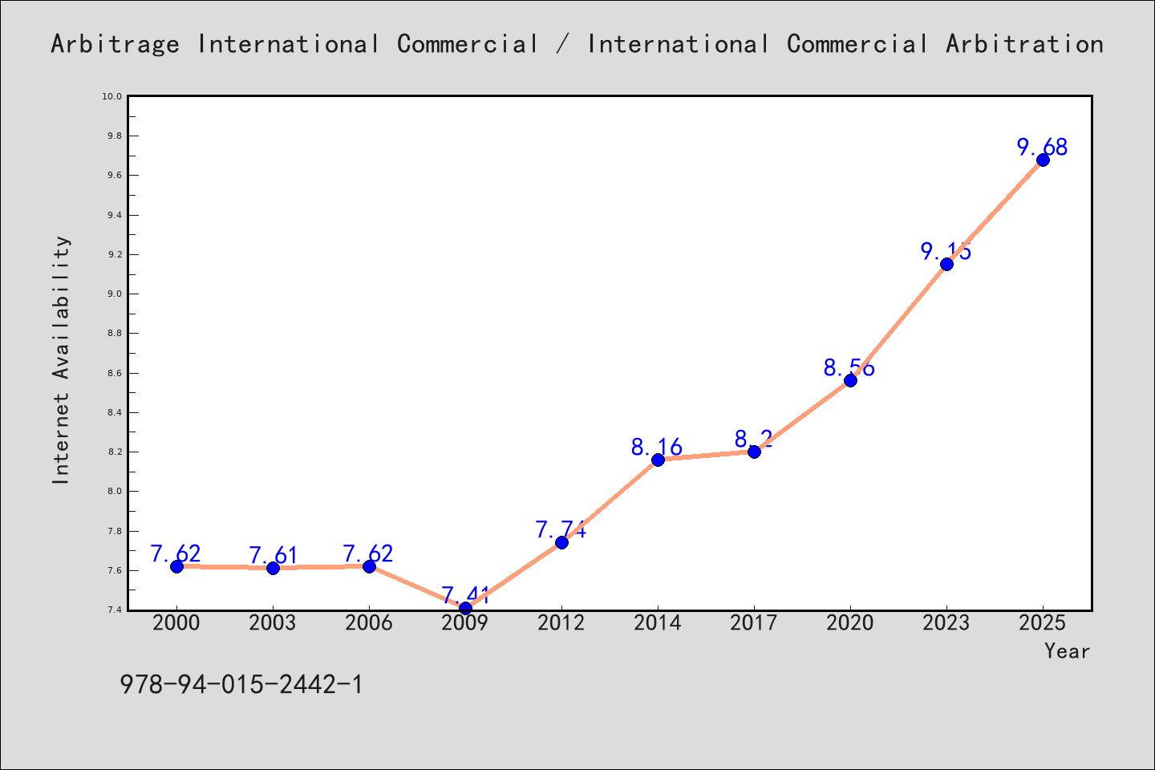Click the y-axis tick label 8.4
Image resolution: width=1155 pixels, height=770 pixels.
[115, 412]
